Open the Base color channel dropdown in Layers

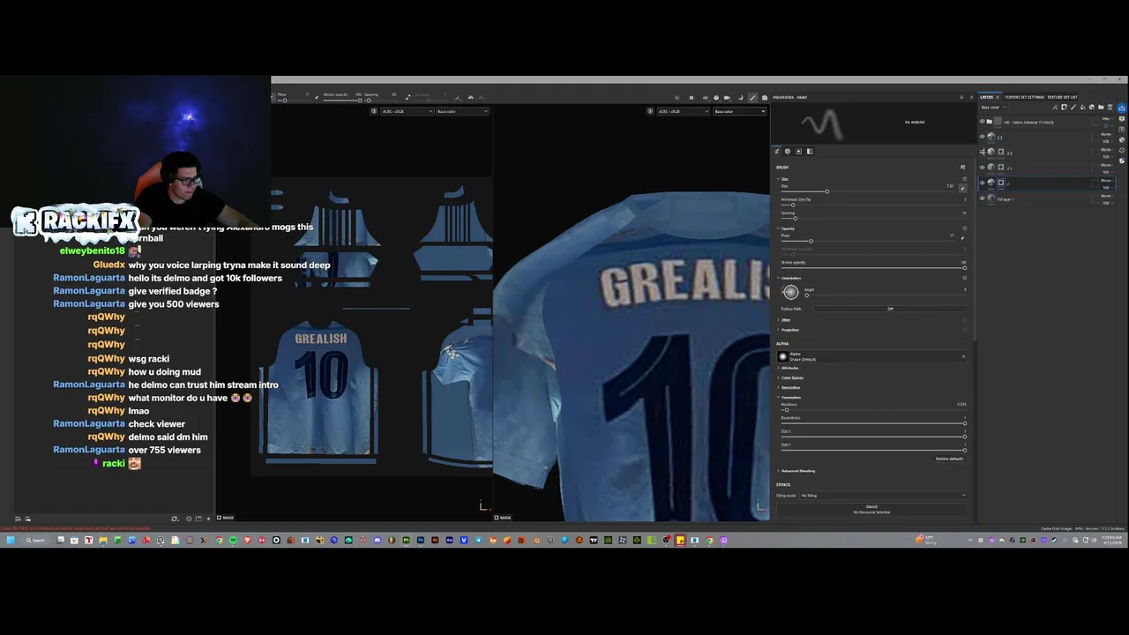(994, 107)
